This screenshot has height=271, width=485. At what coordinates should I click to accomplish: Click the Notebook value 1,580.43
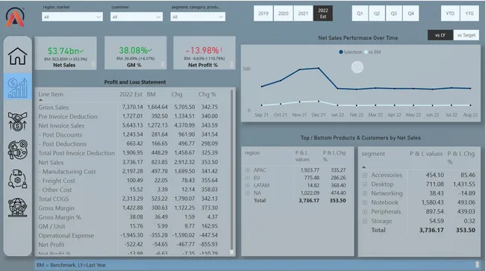click(432, 202)
